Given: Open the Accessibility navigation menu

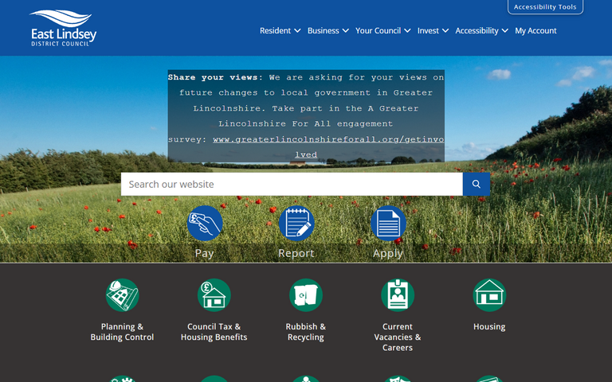Looking at the screenshot, I should (x=481, y=31).
